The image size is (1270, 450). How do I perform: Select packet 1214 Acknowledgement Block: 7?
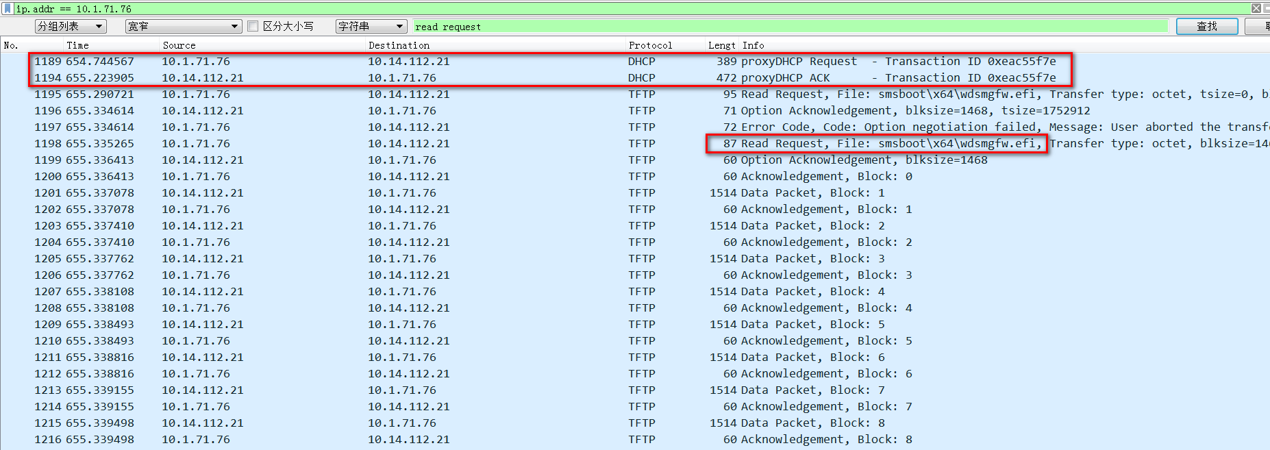tap(635, 406)
